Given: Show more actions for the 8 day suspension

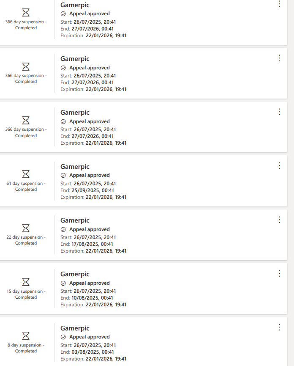Looking at the screenshot, I should [279, 327].
